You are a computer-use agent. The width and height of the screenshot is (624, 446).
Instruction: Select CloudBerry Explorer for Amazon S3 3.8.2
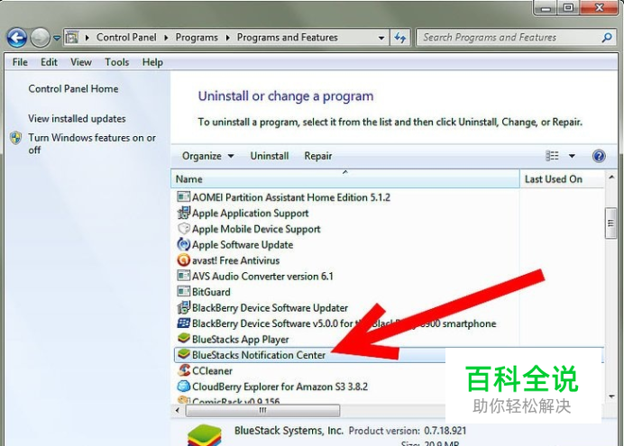[x=280, y=387]
